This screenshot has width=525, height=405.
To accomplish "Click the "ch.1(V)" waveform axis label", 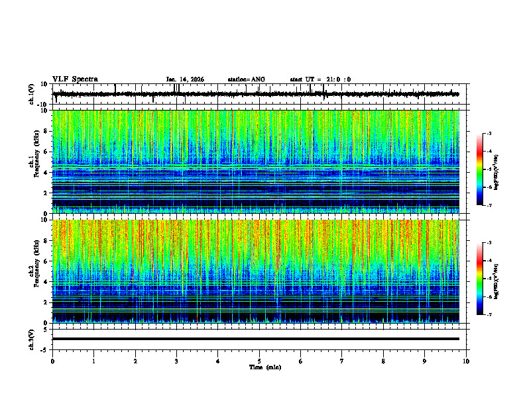I will click(32, 94).
